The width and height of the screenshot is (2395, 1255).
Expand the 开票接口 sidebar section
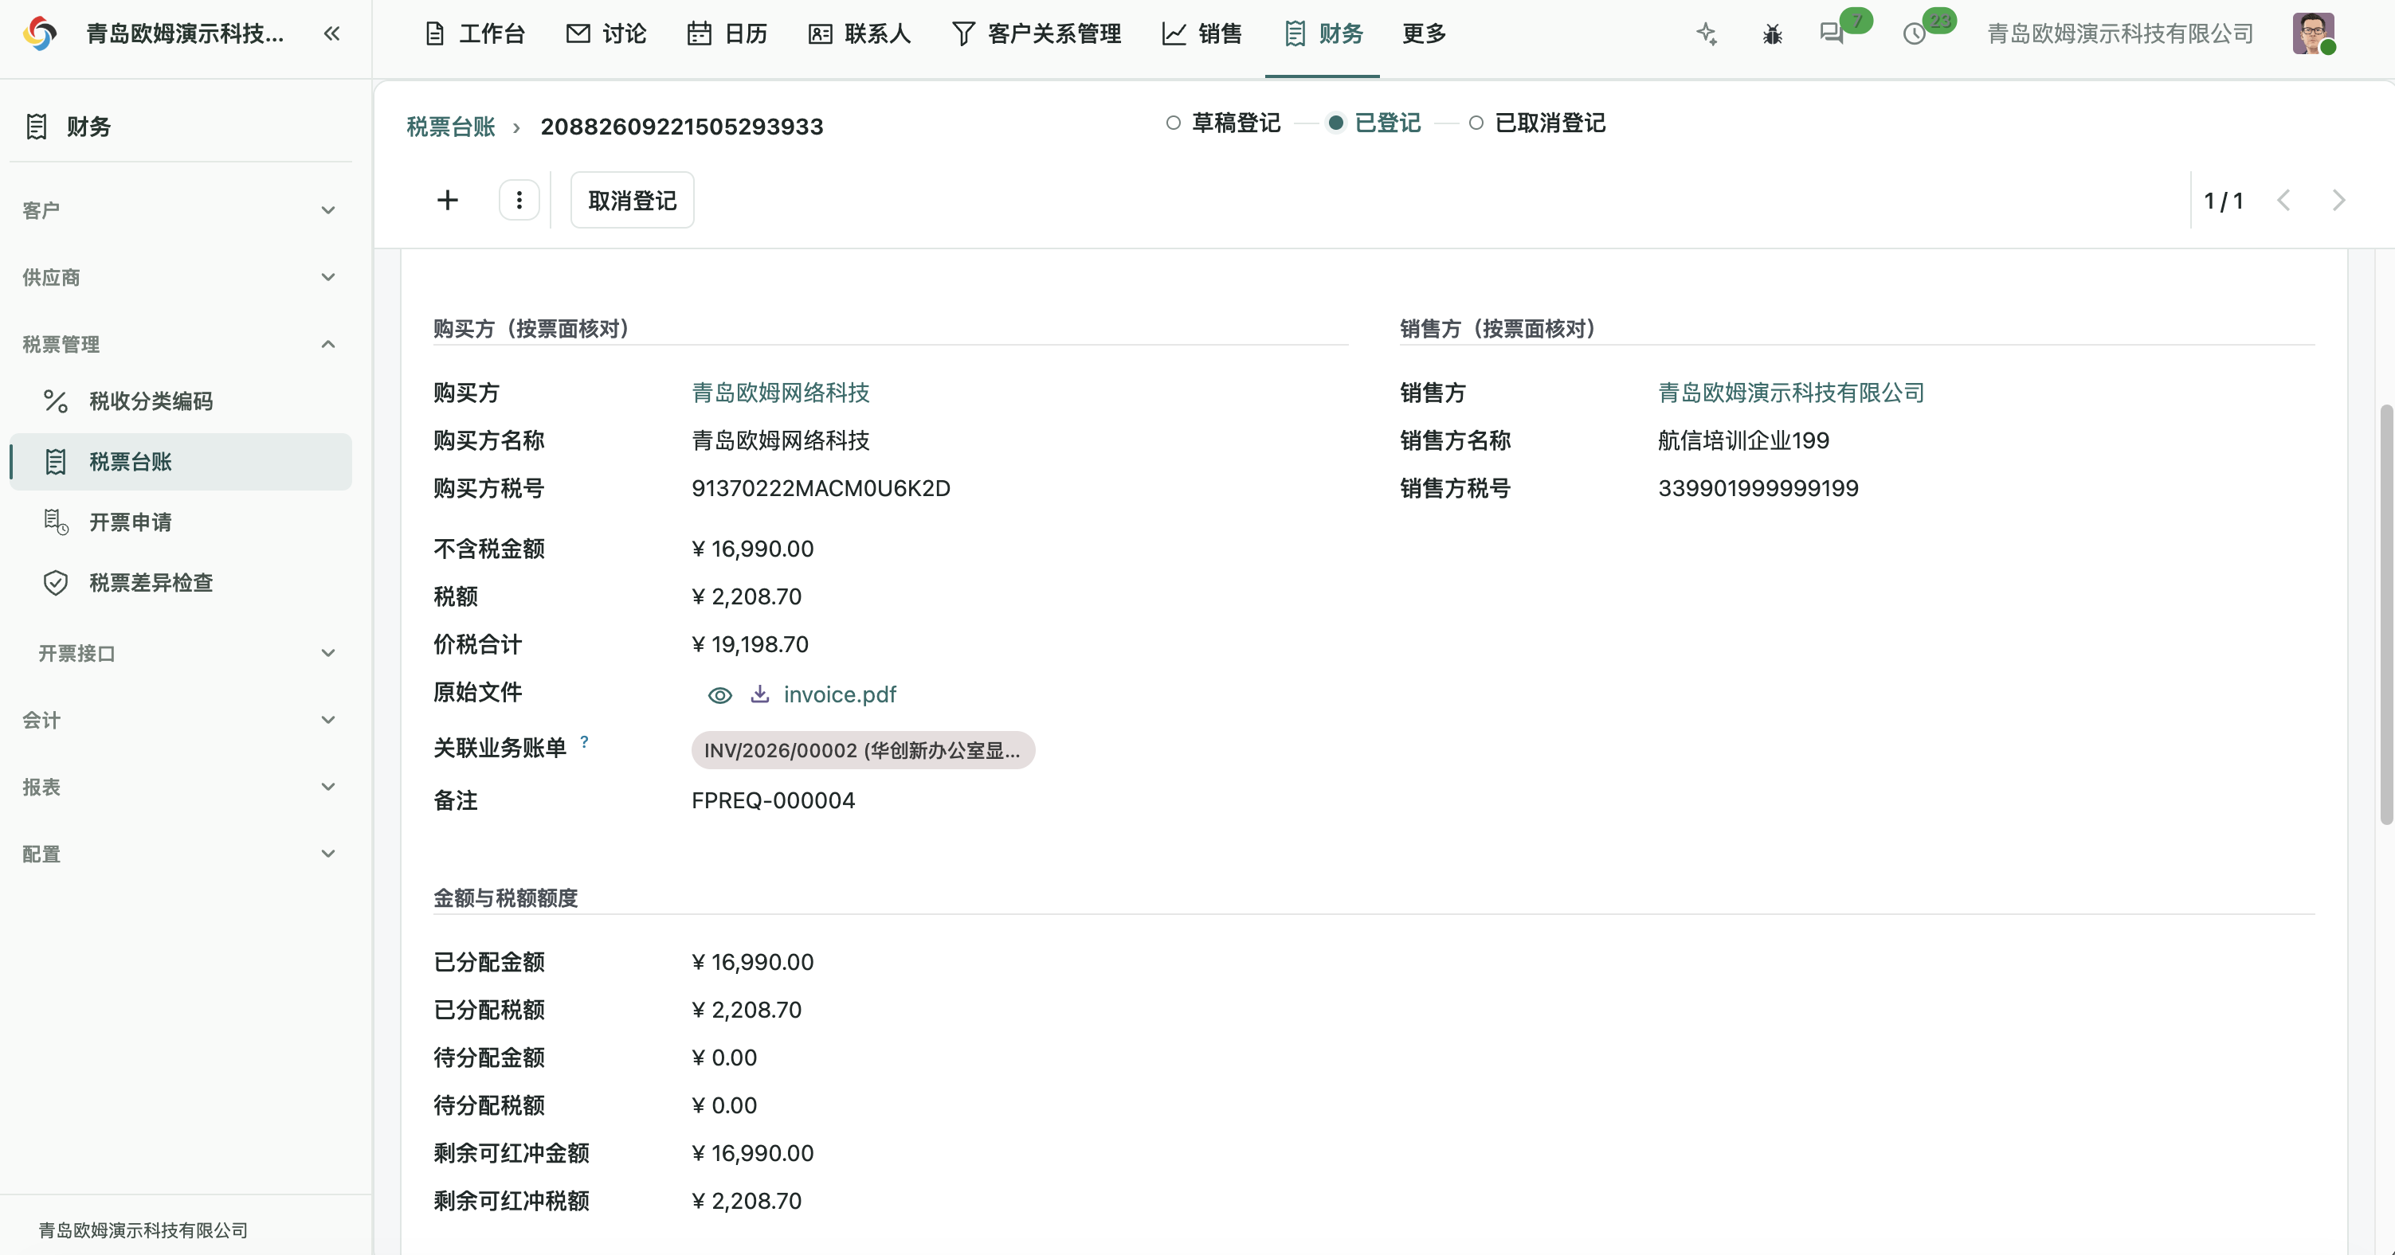(180, 654)
